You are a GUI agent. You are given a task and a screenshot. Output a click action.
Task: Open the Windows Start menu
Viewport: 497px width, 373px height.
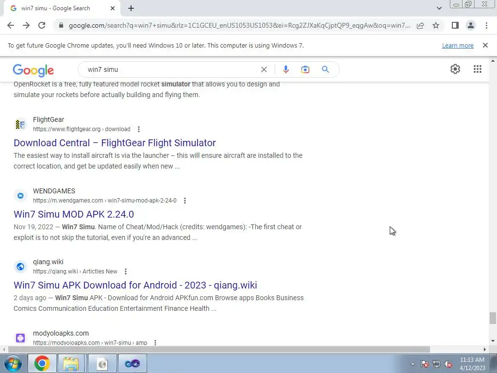[x=13, y=363]
